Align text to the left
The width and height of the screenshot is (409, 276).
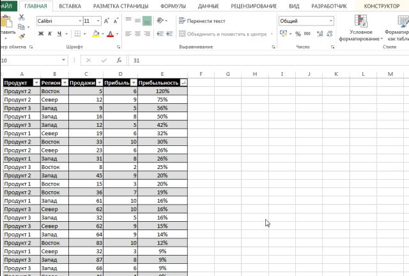(128, 34)
